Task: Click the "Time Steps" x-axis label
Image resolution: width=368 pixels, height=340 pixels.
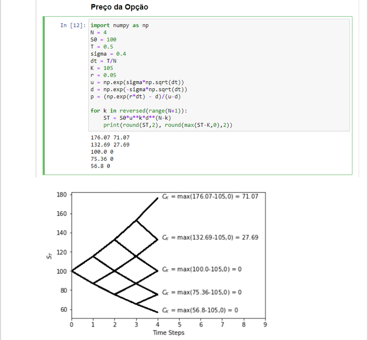Action: 168,333
